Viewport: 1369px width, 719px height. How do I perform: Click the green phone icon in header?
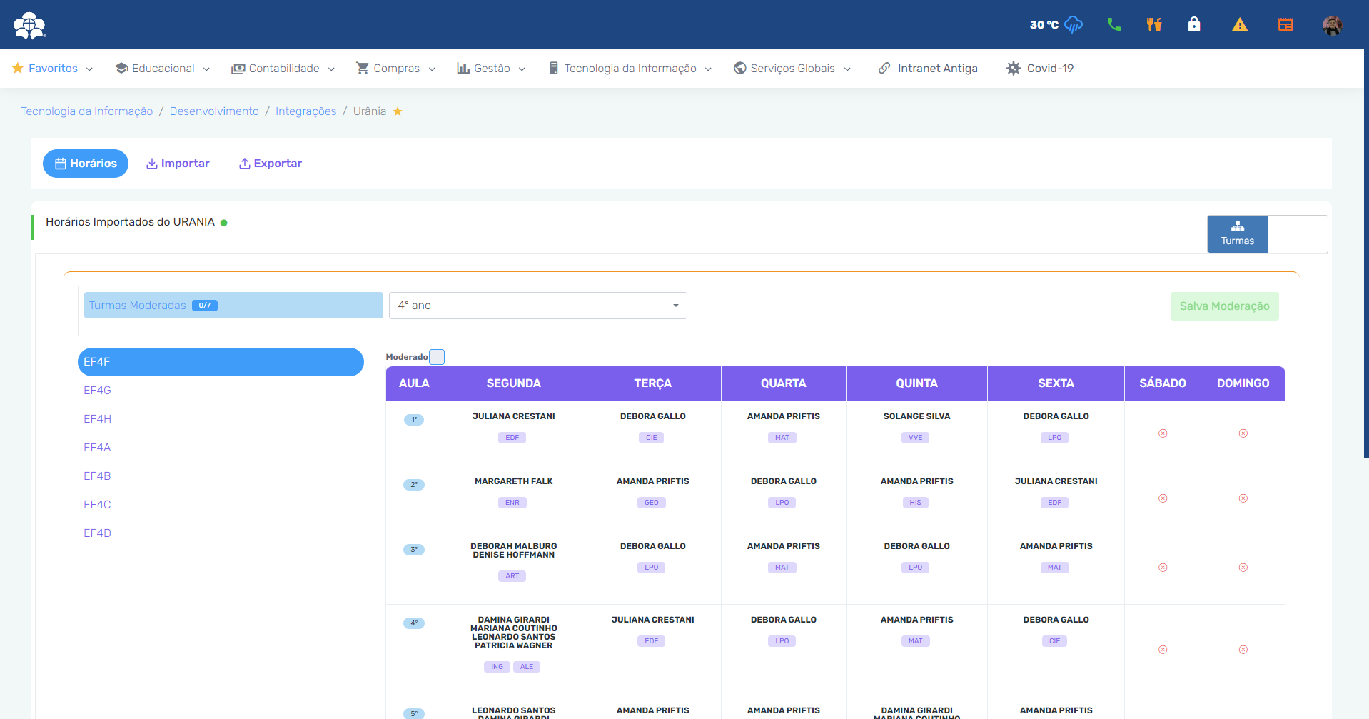[1113, 25]
